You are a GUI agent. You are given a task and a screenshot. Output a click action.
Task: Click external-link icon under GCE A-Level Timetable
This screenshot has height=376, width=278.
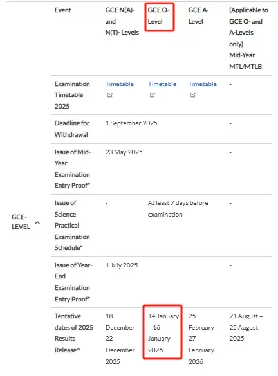(x=193, y=95)
